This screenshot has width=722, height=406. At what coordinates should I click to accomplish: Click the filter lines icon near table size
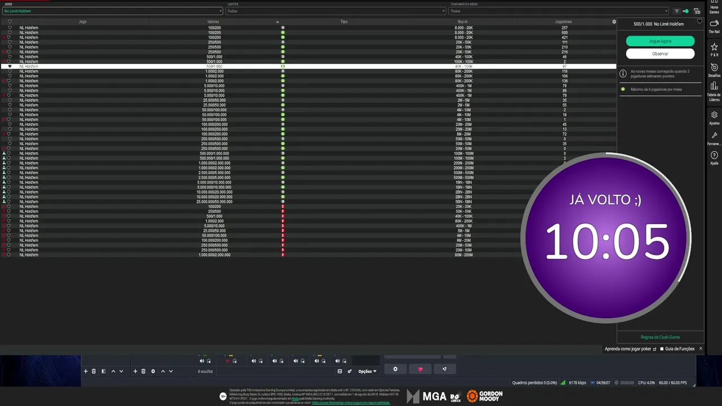pos(677,11)
